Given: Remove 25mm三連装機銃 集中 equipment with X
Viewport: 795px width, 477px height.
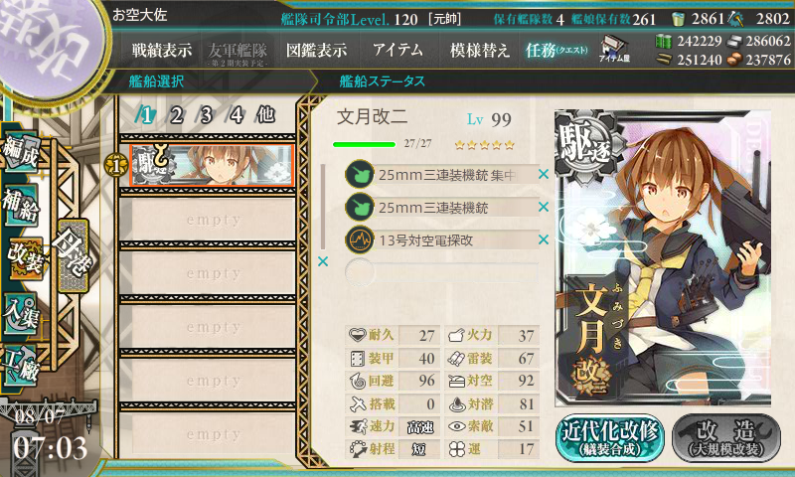Looking at the screenshot, I should point(543,174).
